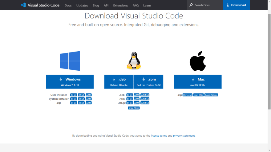This screenshot has height=152, width=271.
Task: Open the Docs menu item
Action: click(x=68, y=5)
